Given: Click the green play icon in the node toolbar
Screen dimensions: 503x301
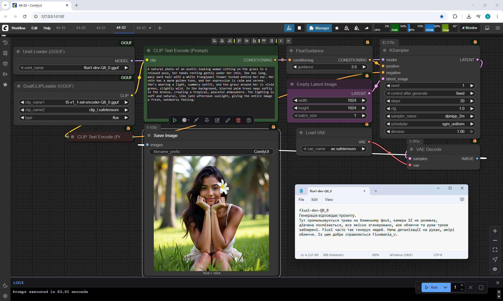Looking at the screenshot, I should tap(175, 120).
